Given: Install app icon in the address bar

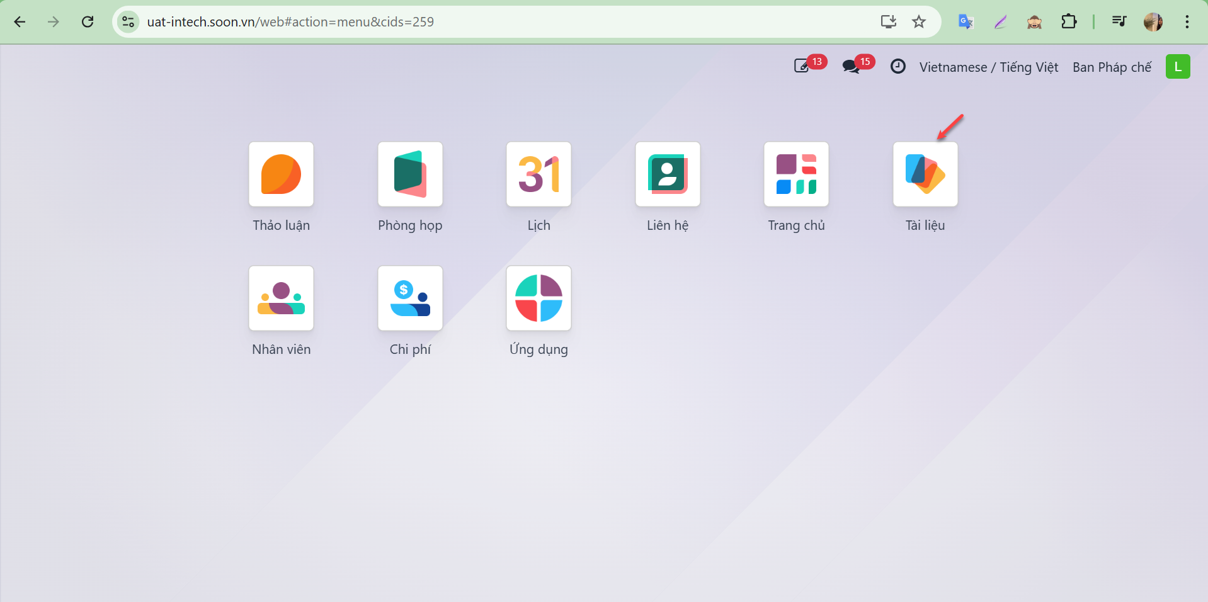Looking at the screenshot, I should click(x=888, y=22).
